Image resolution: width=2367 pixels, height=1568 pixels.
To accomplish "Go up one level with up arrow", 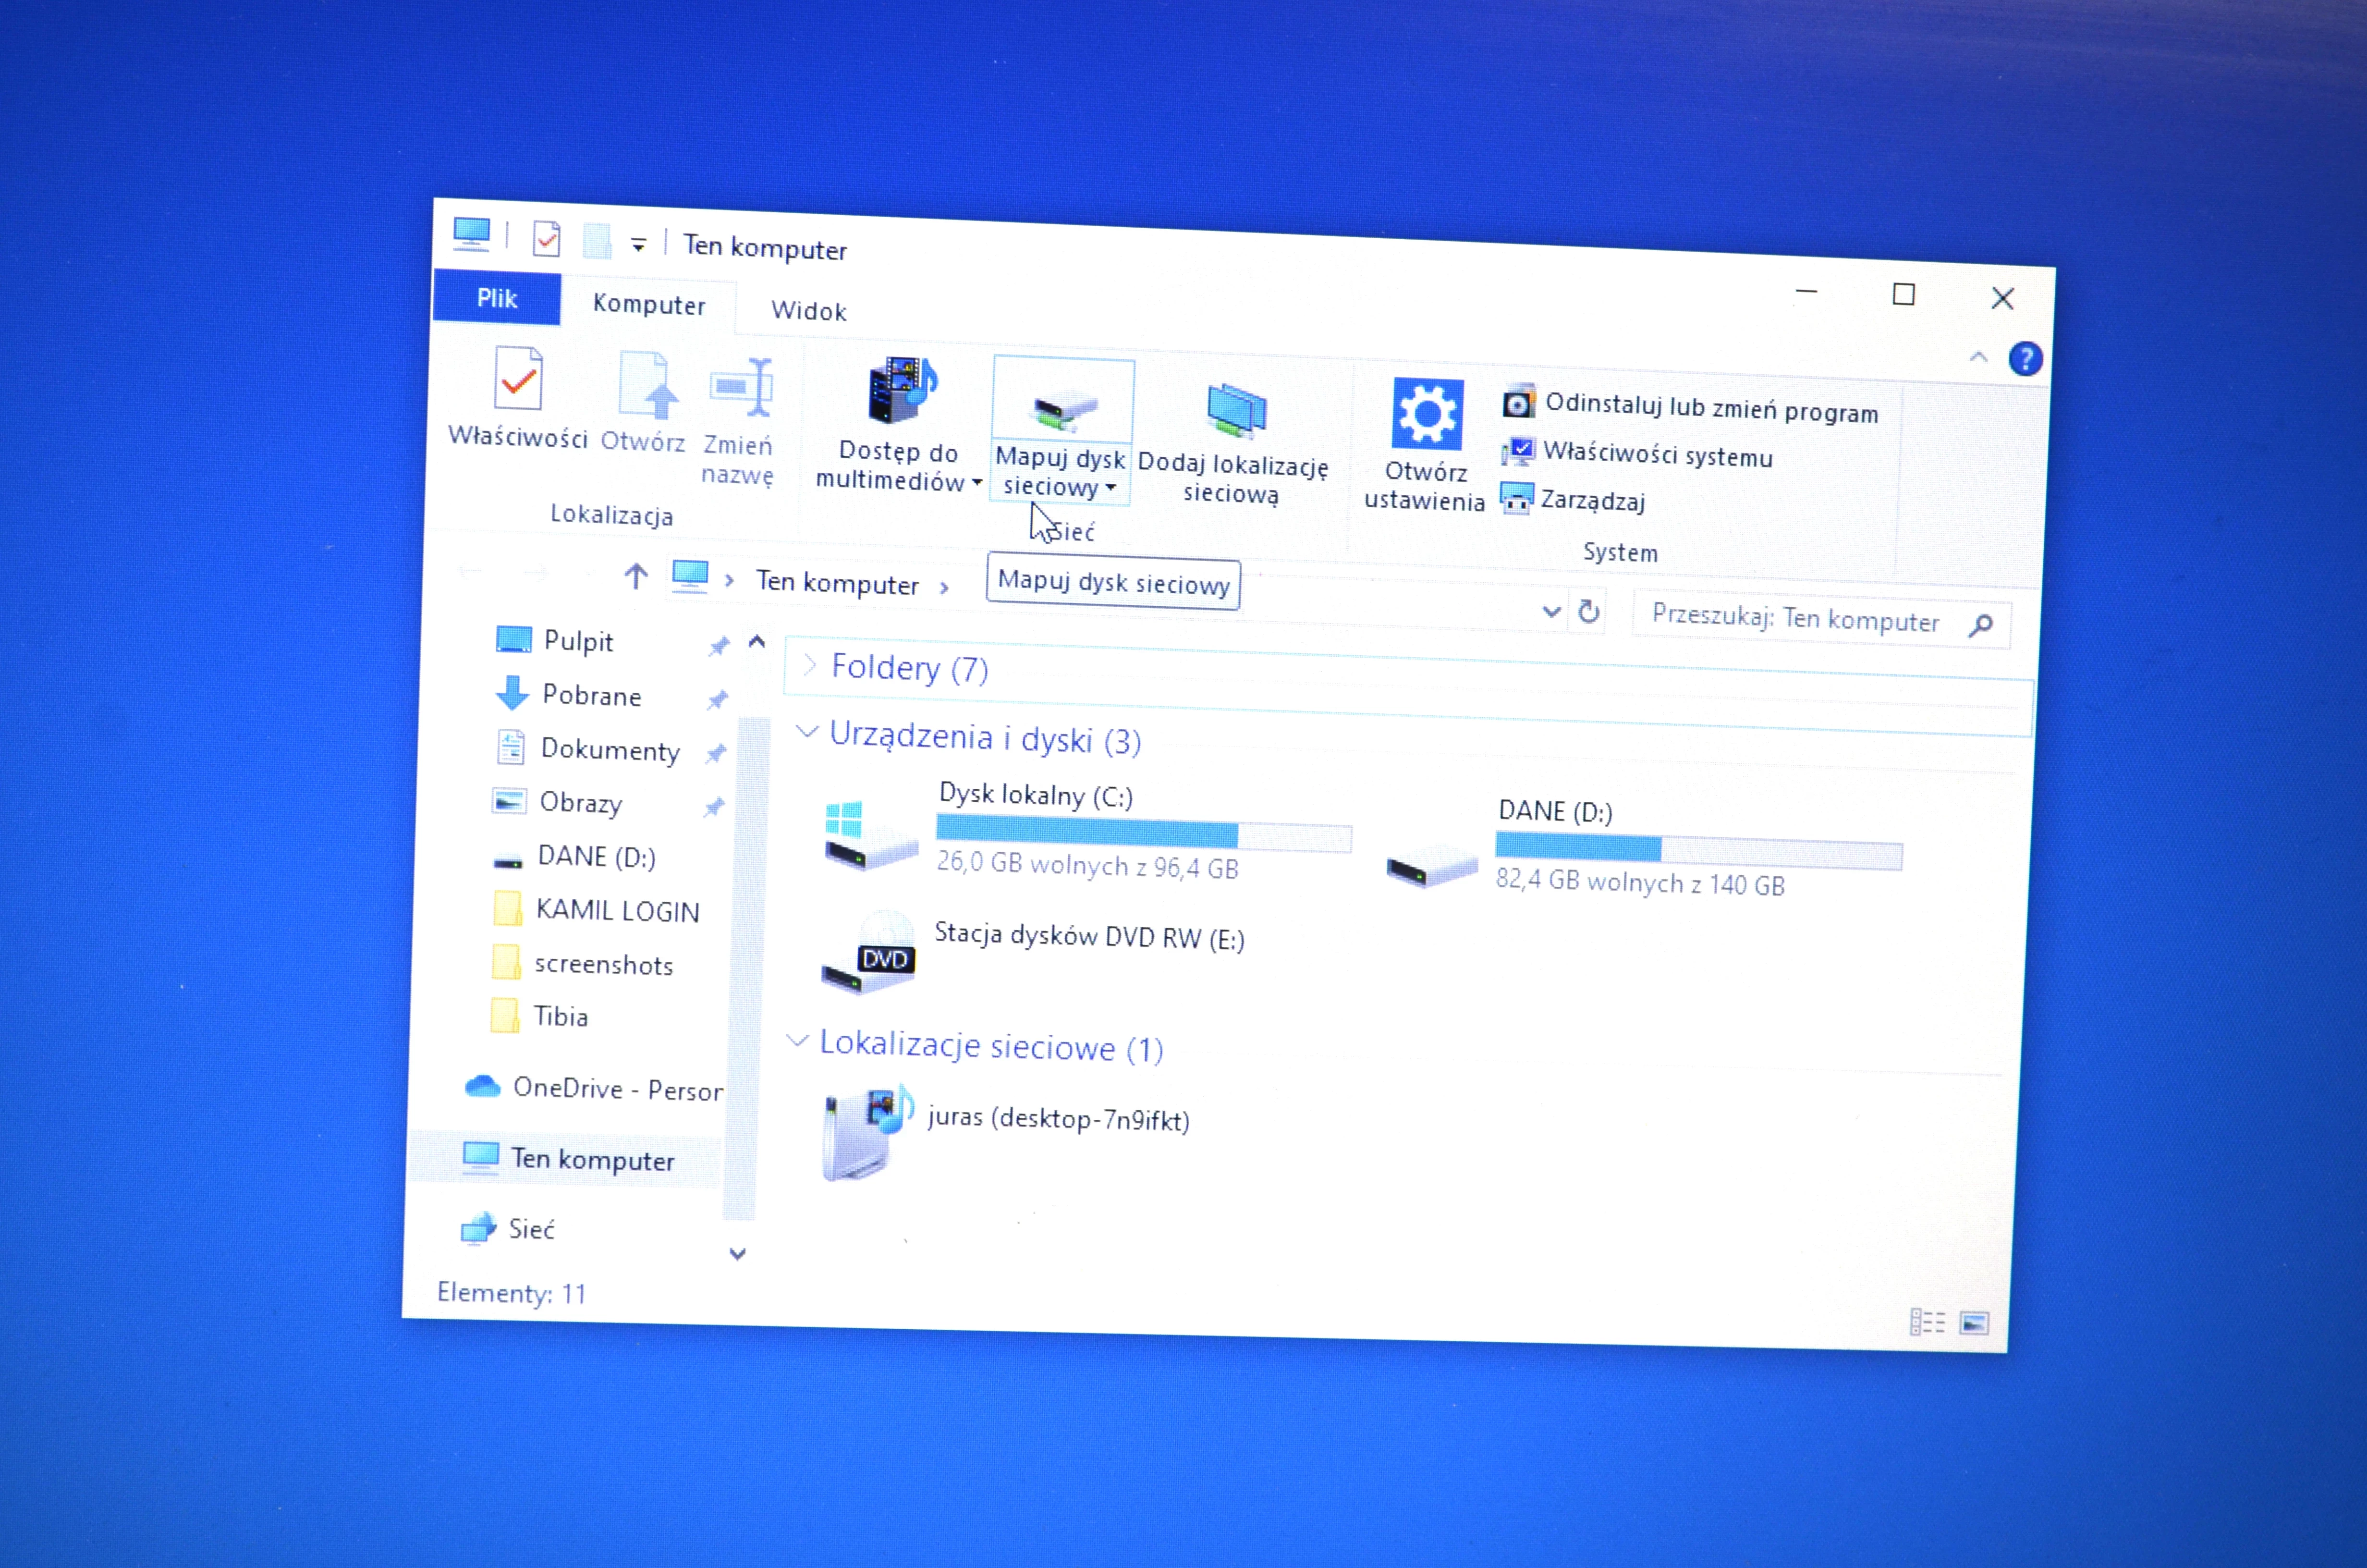I will [x=636, y=576].
